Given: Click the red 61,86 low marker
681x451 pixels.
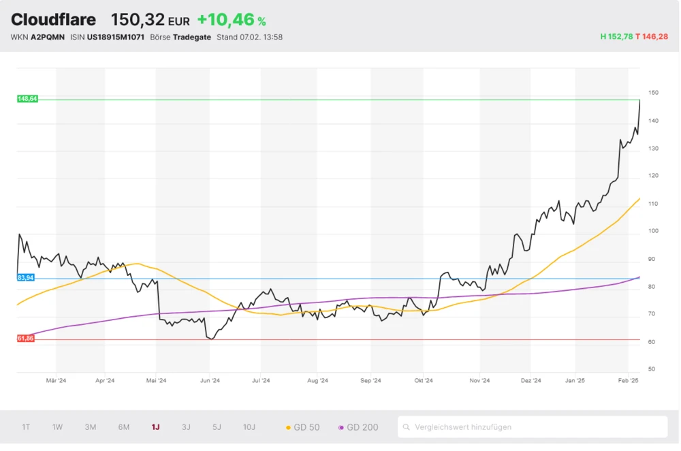Looking at the screenshot, I should coord(26,339).
